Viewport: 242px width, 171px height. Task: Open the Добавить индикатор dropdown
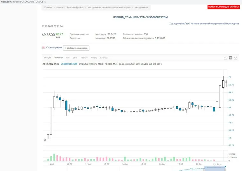pyautogui.click(x=76, y=48)
